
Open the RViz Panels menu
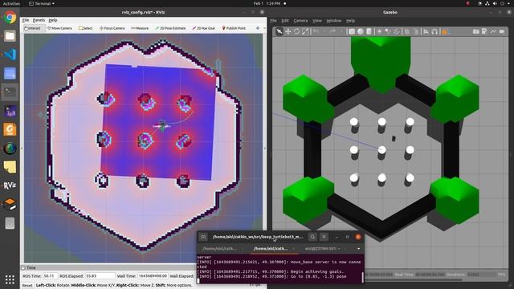tap(39, 20)
